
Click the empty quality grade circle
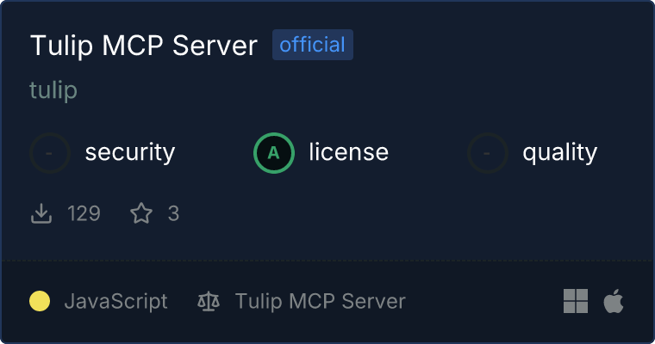(488, 153)
